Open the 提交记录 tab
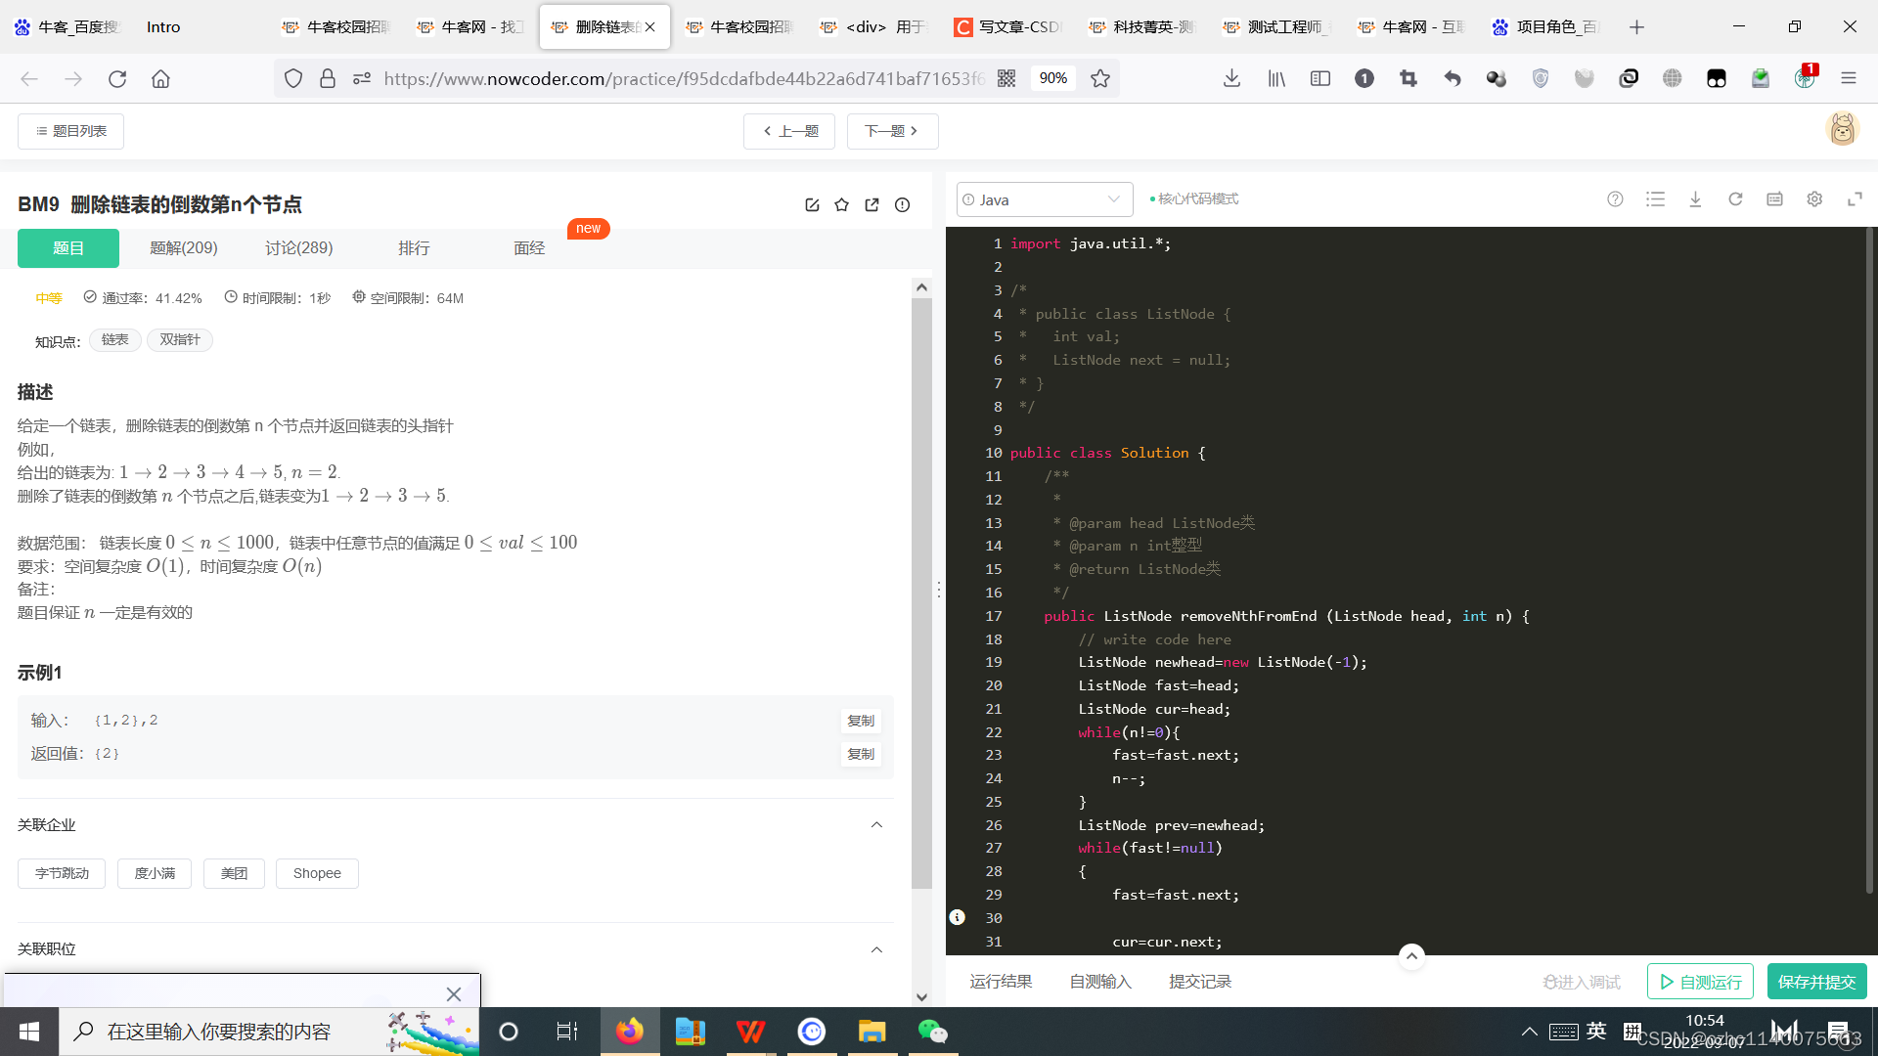 pos(1200,982)
